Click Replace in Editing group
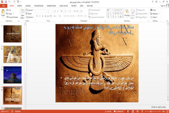This screenshot has height=113, width=169. click(155, 14)
